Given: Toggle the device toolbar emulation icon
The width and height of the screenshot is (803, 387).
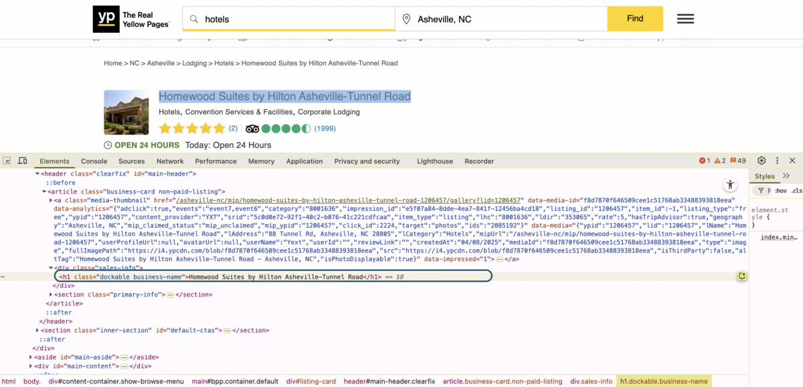Looking at the screenshot, I should (22, 161).
